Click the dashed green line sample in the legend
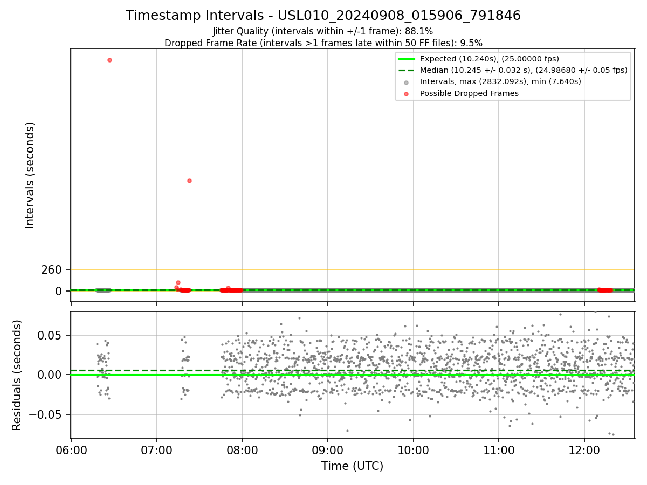This screenshot has width=647, height=485. [x=407, y=71]
